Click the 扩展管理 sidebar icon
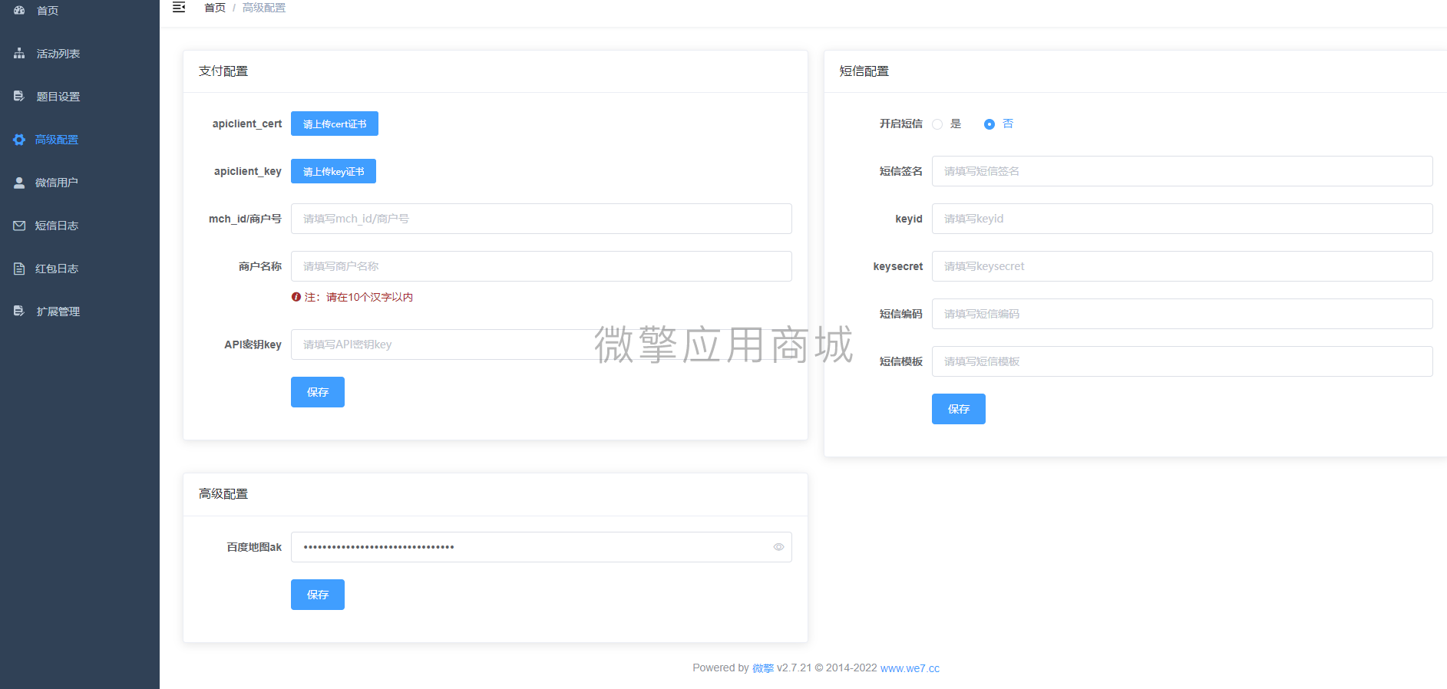The width and height of the screenshot is (1447, 689). 19,312
